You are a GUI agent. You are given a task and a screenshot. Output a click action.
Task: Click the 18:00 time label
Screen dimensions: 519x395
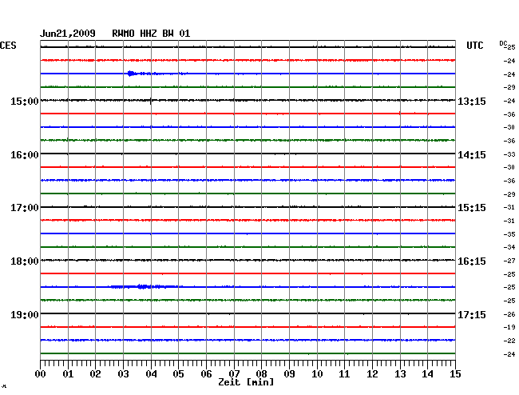[25, 261]
